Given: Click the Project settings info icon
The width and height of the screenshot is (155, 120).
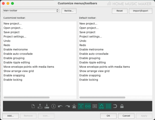Looking at the screenshot, I should point(53,106).
